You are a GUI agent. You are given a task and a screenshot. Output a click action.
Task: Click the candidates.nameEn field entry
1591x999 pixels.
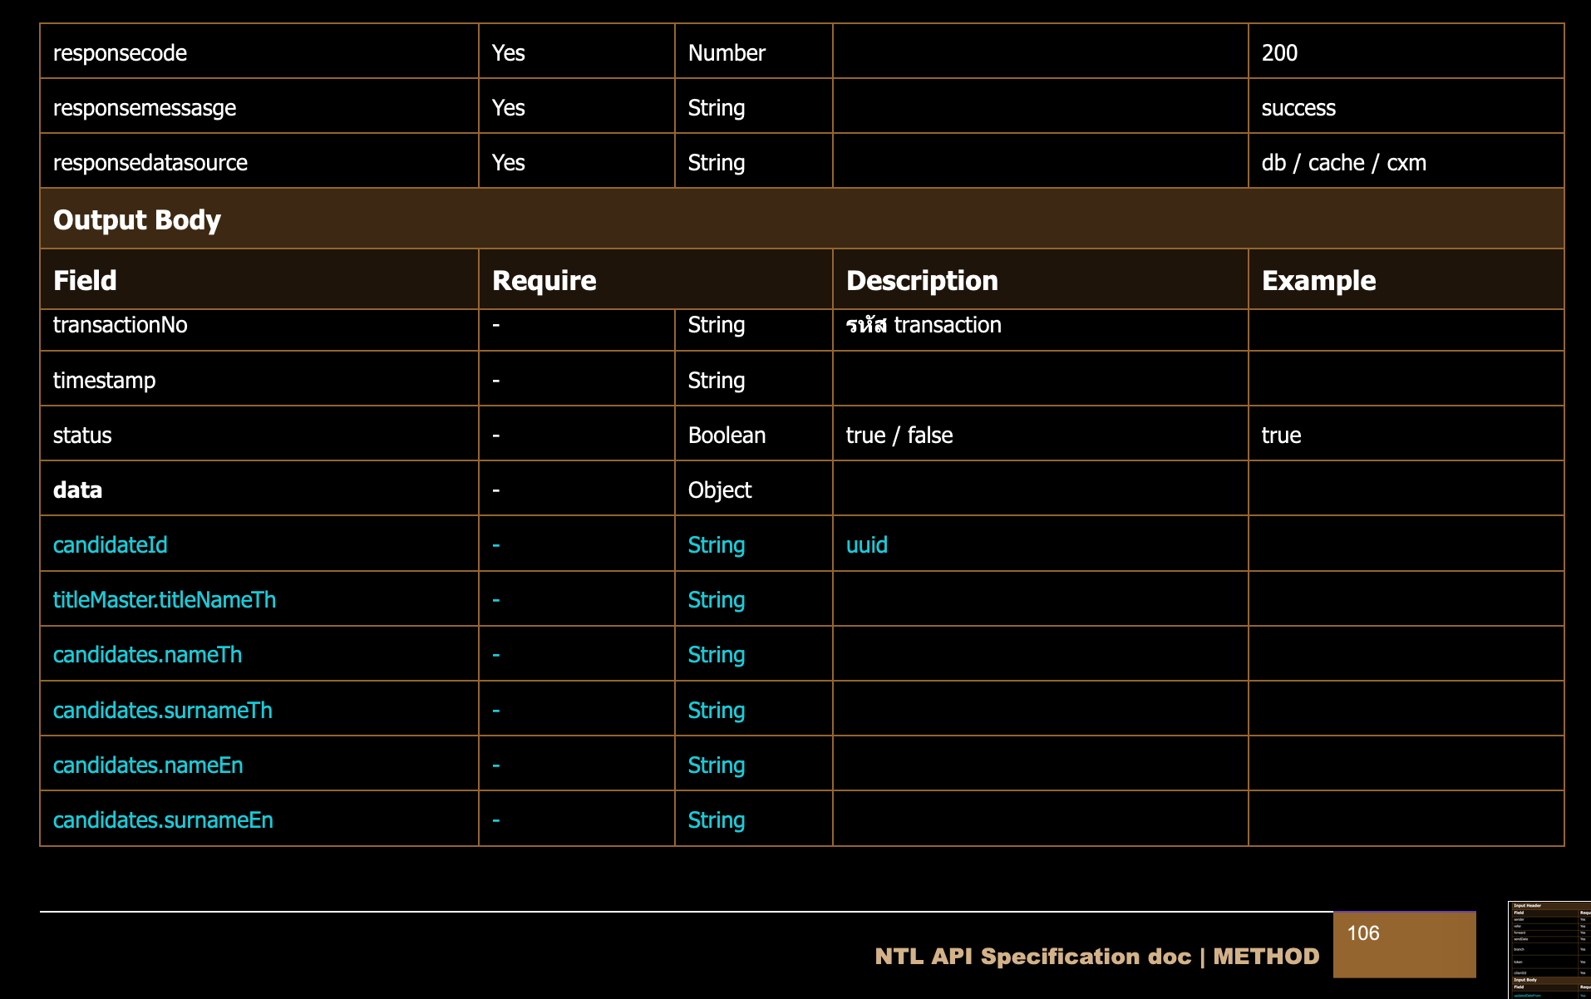pos(148,765)
